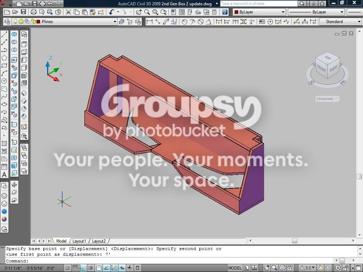Screen dimensions: 363x272
Task: Click the Create Camera icon
Action: tap(24, 126)
